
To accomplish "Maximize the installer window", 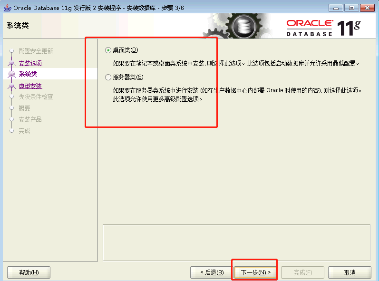I will pyautogui.click(x=351, y=8).
